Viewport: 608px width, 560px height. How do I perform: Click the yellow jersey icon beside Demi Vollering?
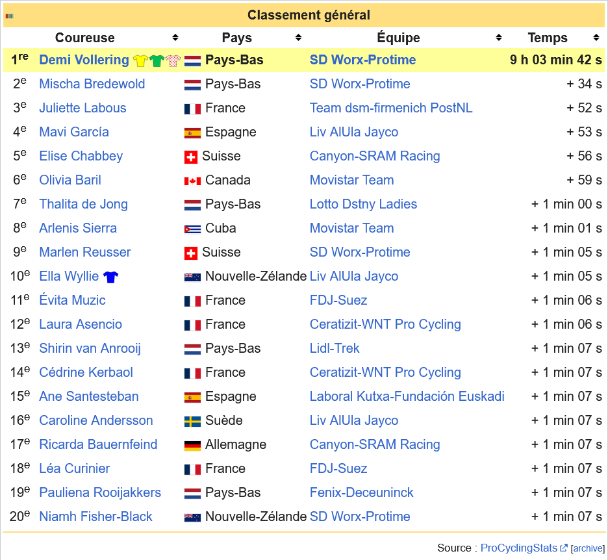pyautogui.click(x=140, y=60)
